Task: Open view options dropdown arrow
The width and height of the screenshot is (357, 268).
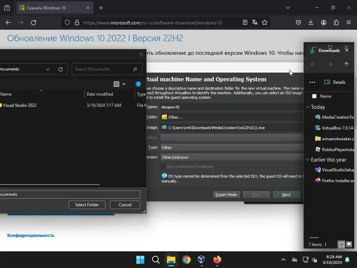Action: coord(124,84)
